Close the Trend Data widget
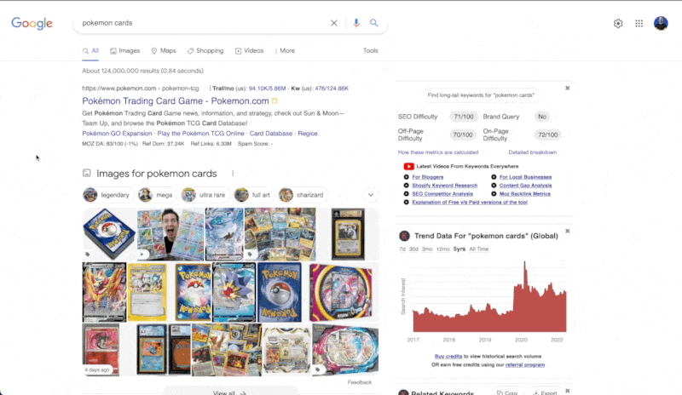Screen dimensions: 682x395 click(567, 232)
